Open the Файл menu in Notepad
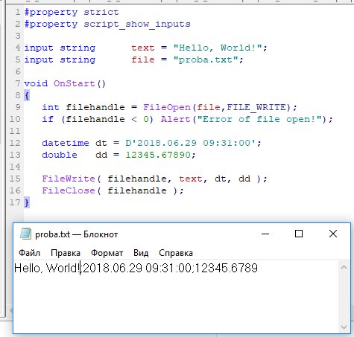 (x=29, y=253)
